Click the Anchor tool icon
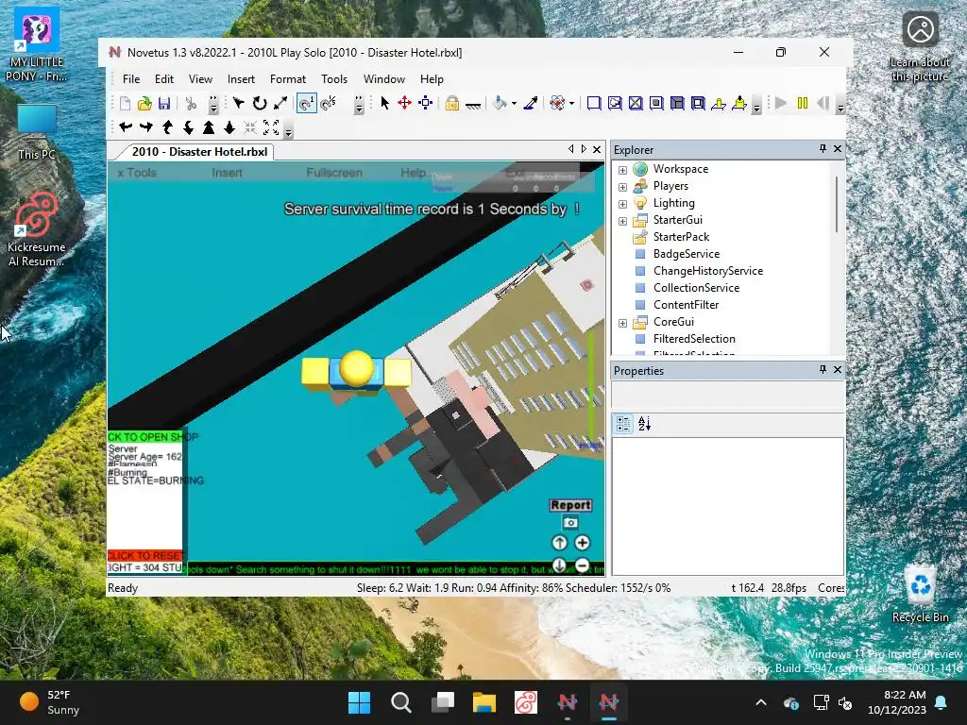The height and width of the screenshot is (725, 967). click(x=473, y=105)
